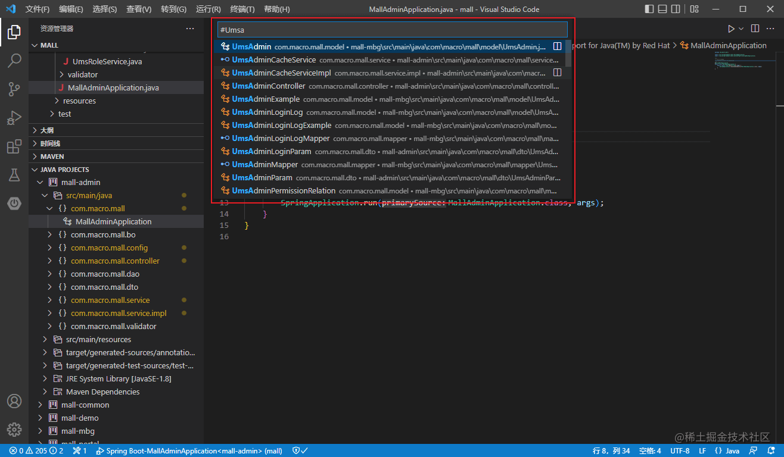
Task: Open UmsAdmin result to the side
Action: pos(557,46)
